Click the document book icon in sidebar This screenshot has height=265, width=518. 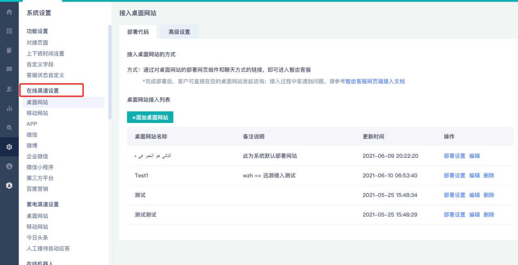pos(9,50)
